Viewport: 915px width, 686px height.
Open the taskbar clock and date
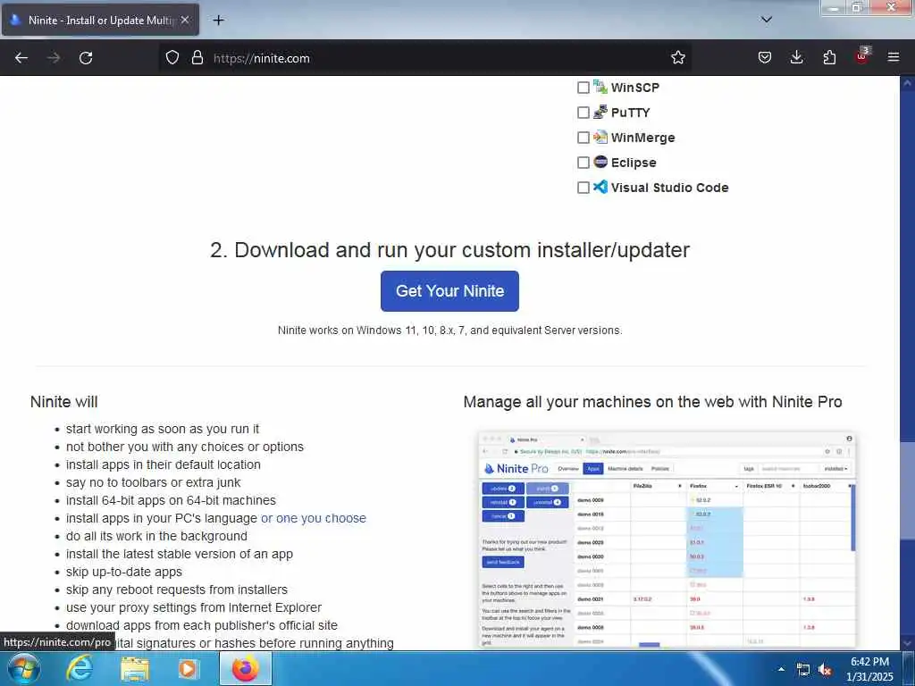pyautogui.click(x=869, y=670)
